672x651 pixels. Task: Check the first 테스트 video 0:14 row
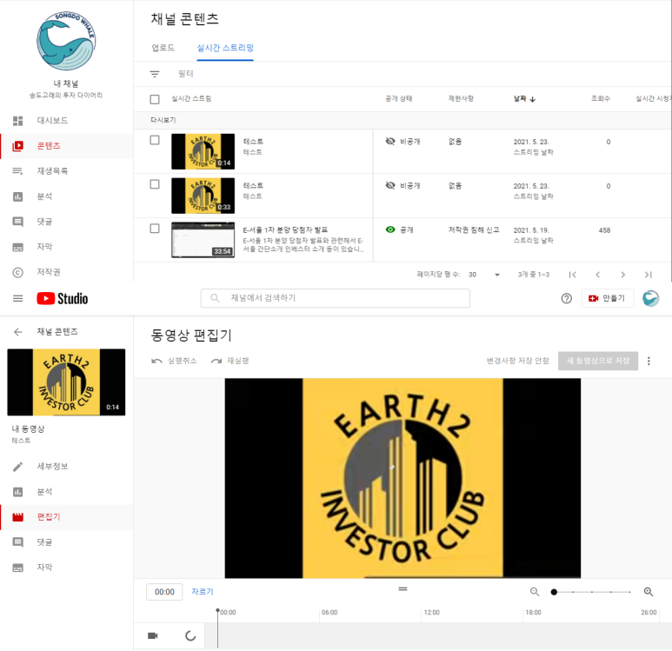(155, 140)
